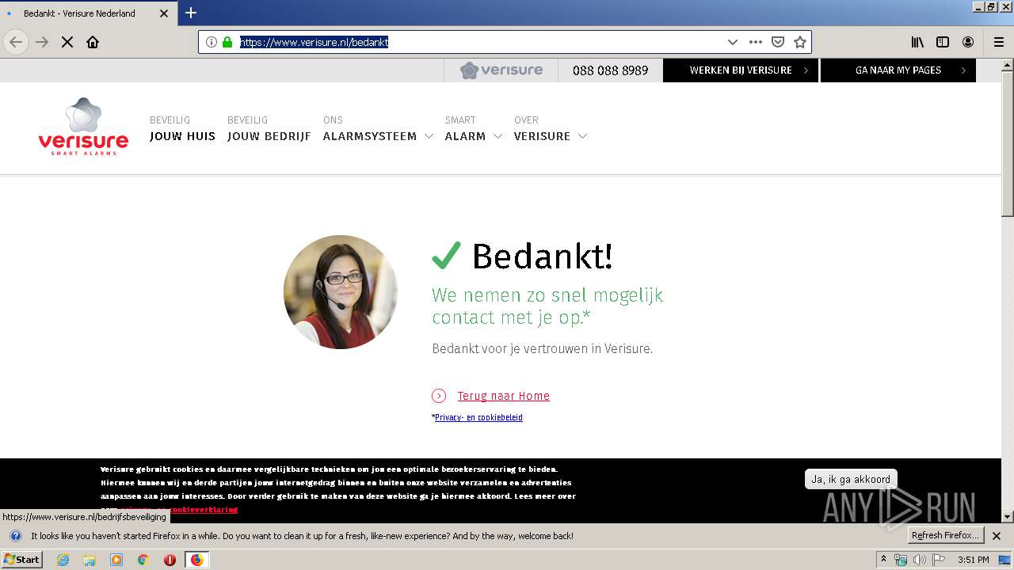The width and height of the screenshot is (1014, 570).
Task: Open the site information icon in address bar
Action: pyautogui.click(x=212, y=42)
